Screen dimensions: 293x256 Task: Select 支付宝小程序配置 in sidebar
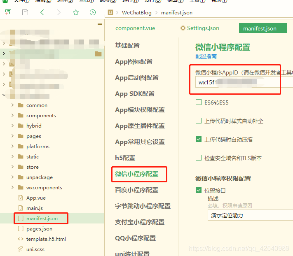(140, 222)
